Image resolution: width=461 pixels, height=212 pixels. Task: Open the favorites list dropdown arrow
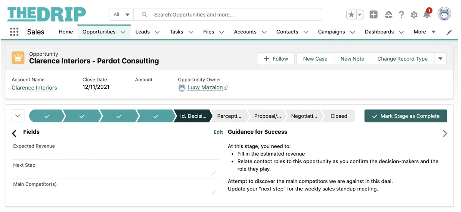(x=360, y=15)
